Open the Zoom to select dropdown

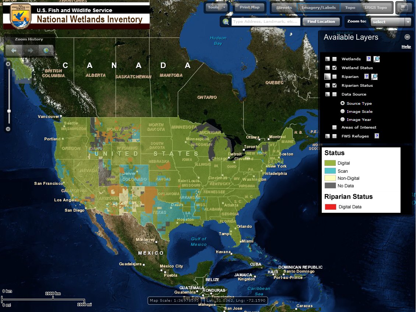(x=391, y=22)
